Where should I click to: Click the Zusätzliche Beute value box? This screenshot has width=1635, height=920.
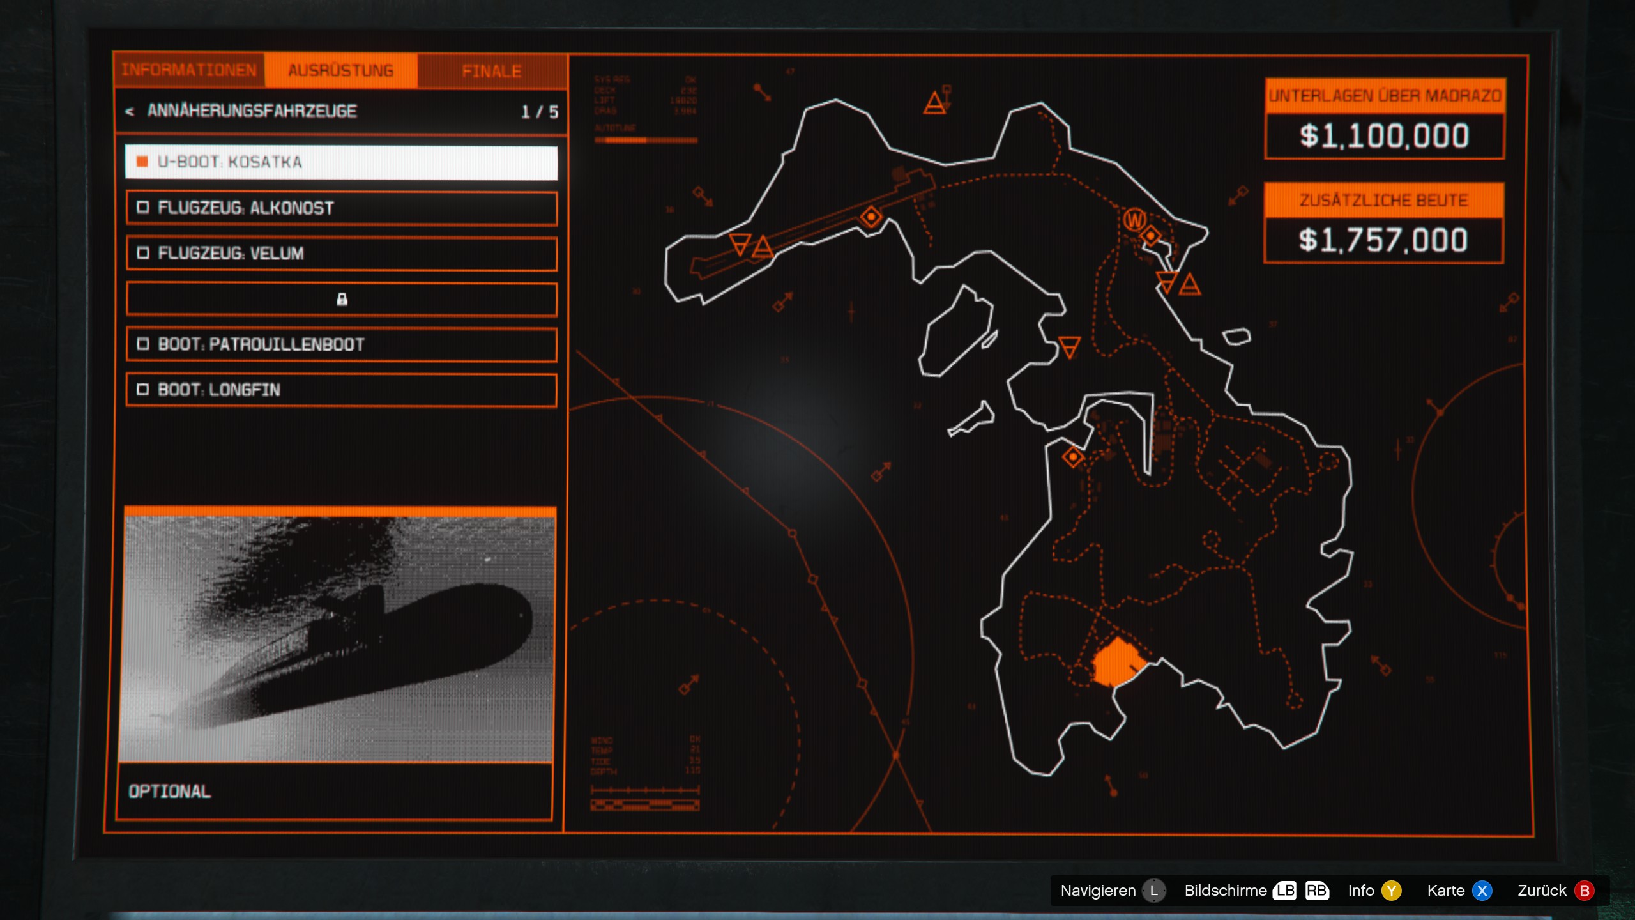click(x=1383, y=240)
